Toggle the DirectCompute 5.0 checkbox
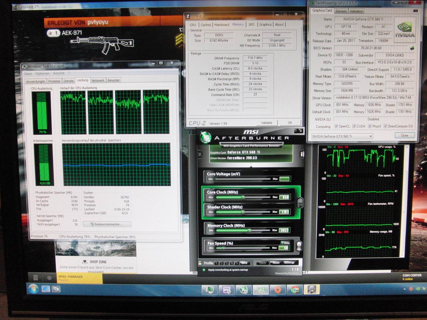The height and width of the screenshot is (320, 427). [385, 126]
